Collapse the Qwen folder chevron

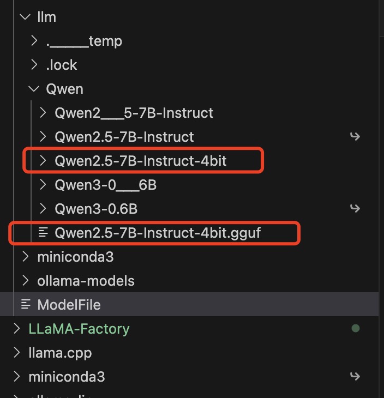[x=34, y=89]
